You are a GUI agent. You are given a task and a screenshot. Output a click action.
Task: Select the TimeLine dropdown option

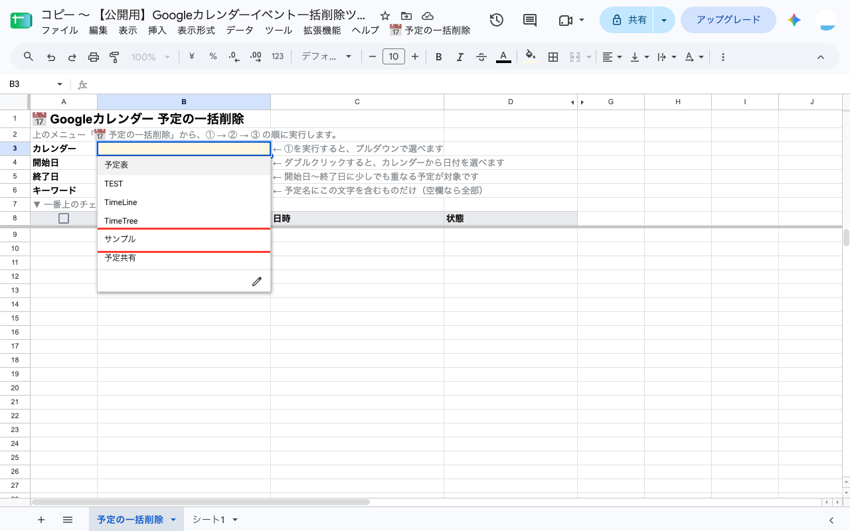184,202
